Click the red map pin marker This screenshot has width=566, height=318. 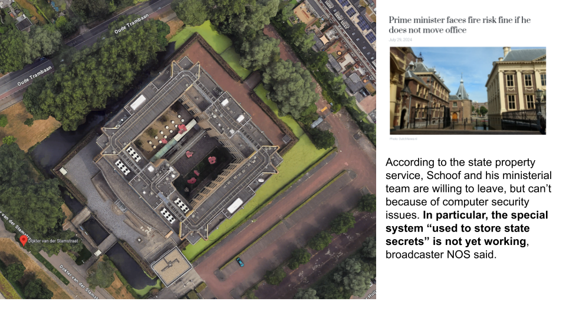tap(24, 240)
